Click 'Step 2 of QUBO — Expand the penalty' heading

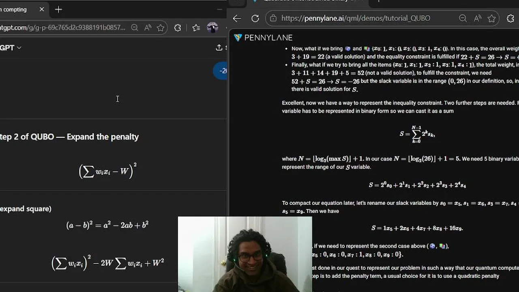pyautogui.click(x=69, y=137)
